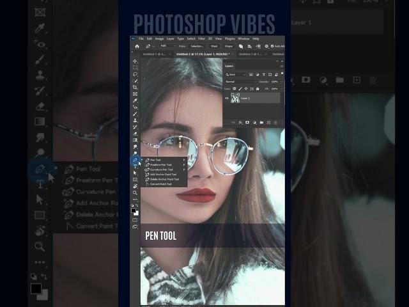Open the Path tool mode dropdown
Image resolution: width=409 pixels, height=307 pixels.
coord(167,46)
